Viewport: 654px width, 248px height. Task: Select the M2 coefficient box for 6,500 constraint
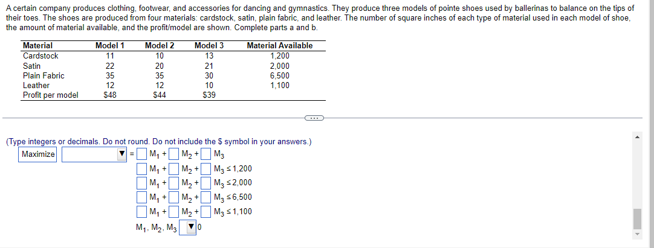tap(174, 197)
